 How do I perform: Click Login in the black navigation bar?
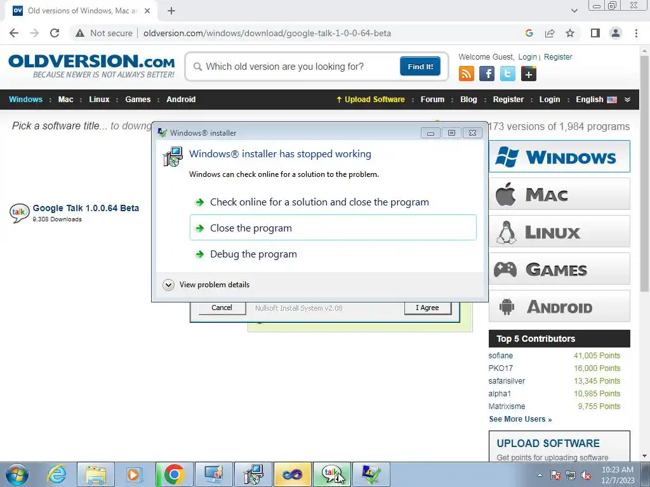[549, 100]
